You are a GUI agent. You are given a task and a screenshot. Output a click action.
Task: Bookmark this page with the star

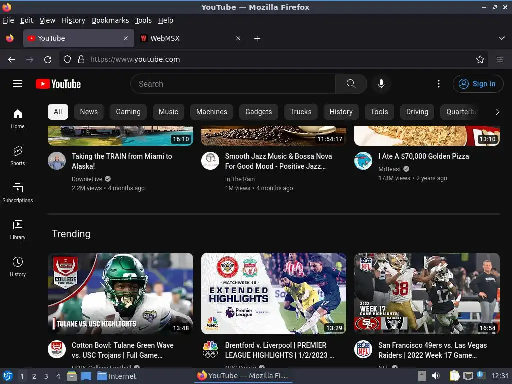[480, 60]
